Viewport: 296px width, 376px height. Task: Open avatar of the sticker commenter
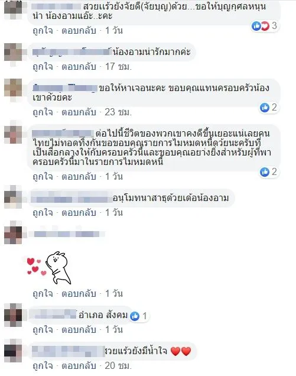click(13, 234)
